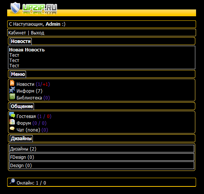Image resolution: width=204 pixels, height=194 pixels.
Task: Click the UPZIP.RU logo text
Action: pyautogui.click(x=40, y=8)
